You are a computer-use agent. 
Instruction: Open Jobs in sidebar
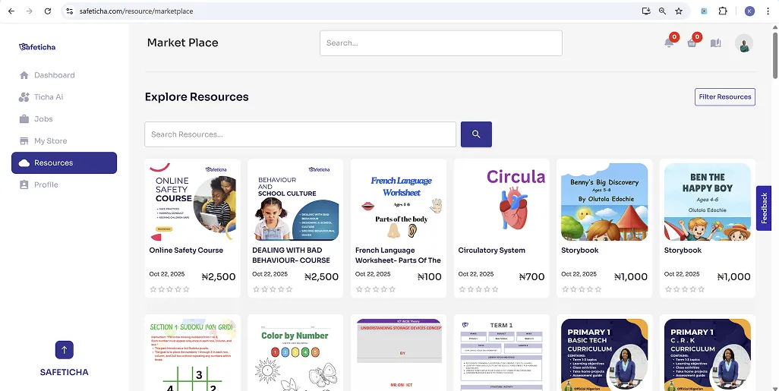[64, 118]
